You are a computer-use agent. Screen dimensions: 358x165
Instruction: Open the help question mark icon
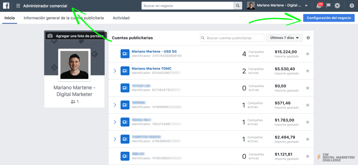coord(352,6)
